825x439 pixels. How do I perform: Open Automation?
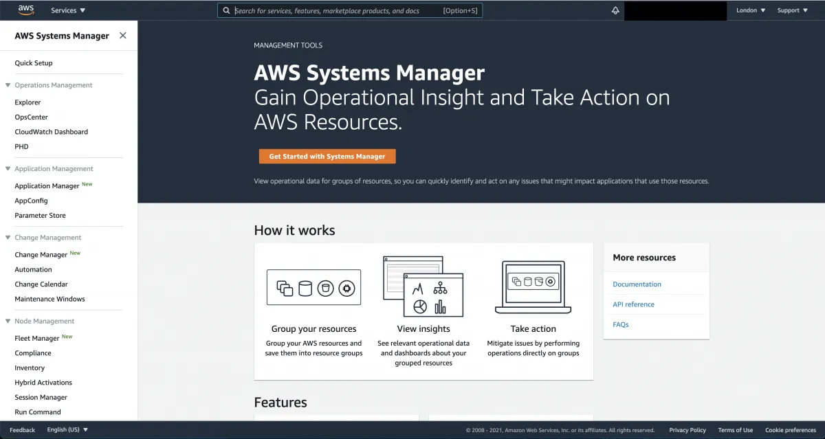33,270
